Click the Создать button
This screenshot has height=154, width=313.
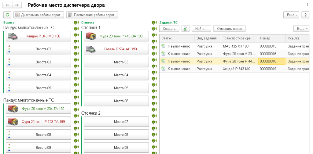[x=169, y=28]
